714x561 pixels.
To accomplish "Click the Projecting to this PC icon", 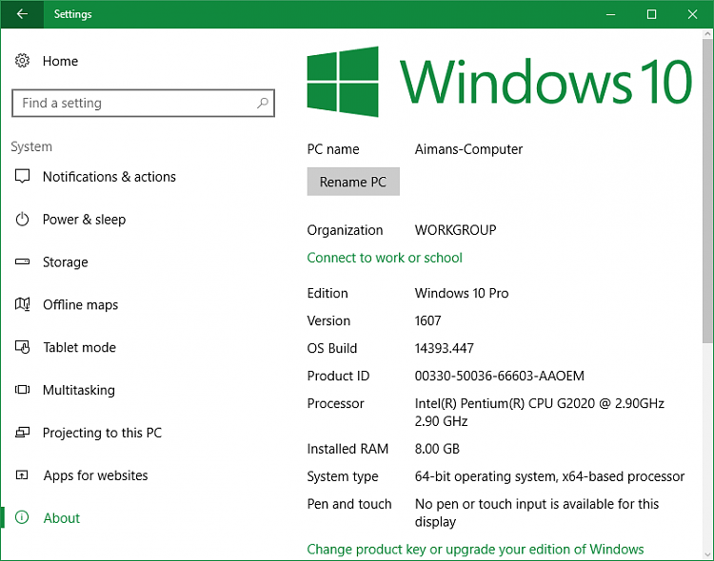I will pyautogui.click(x=22, y=433).
